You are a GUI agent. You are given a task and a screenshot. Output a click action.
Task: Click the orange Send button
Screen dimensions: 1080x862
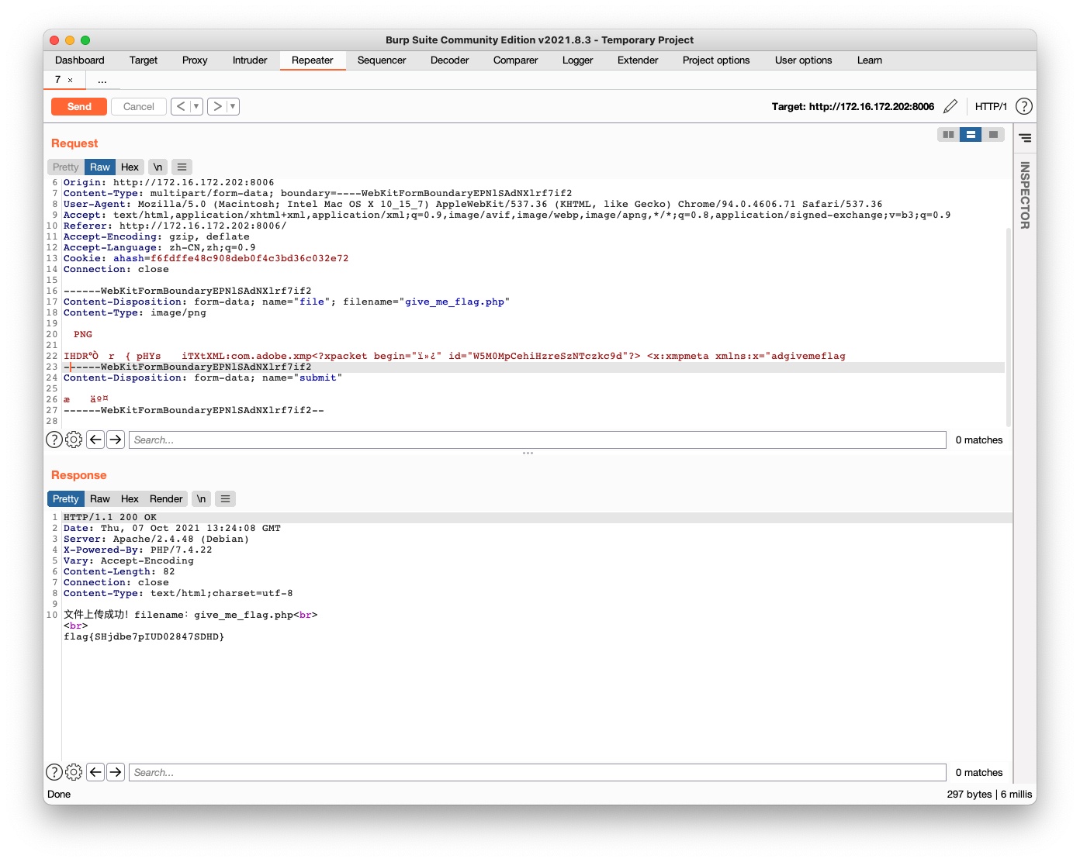[x=79, y=106]
